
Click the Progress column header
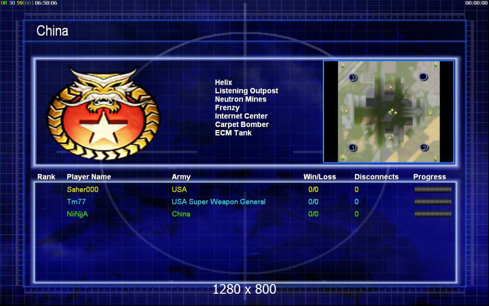[429, 177]
